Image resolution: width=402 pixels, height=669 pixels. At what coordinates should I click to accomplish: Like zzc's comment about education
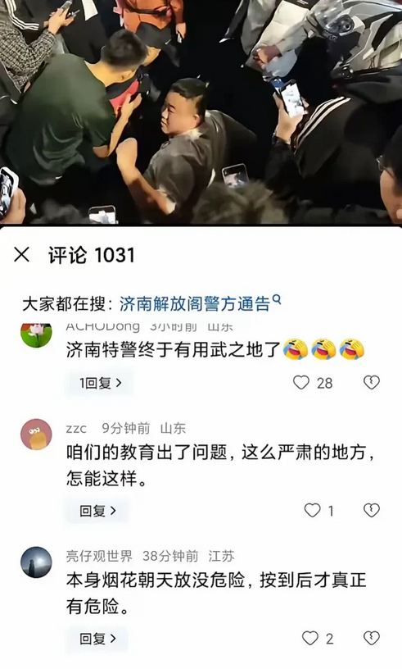312,510
